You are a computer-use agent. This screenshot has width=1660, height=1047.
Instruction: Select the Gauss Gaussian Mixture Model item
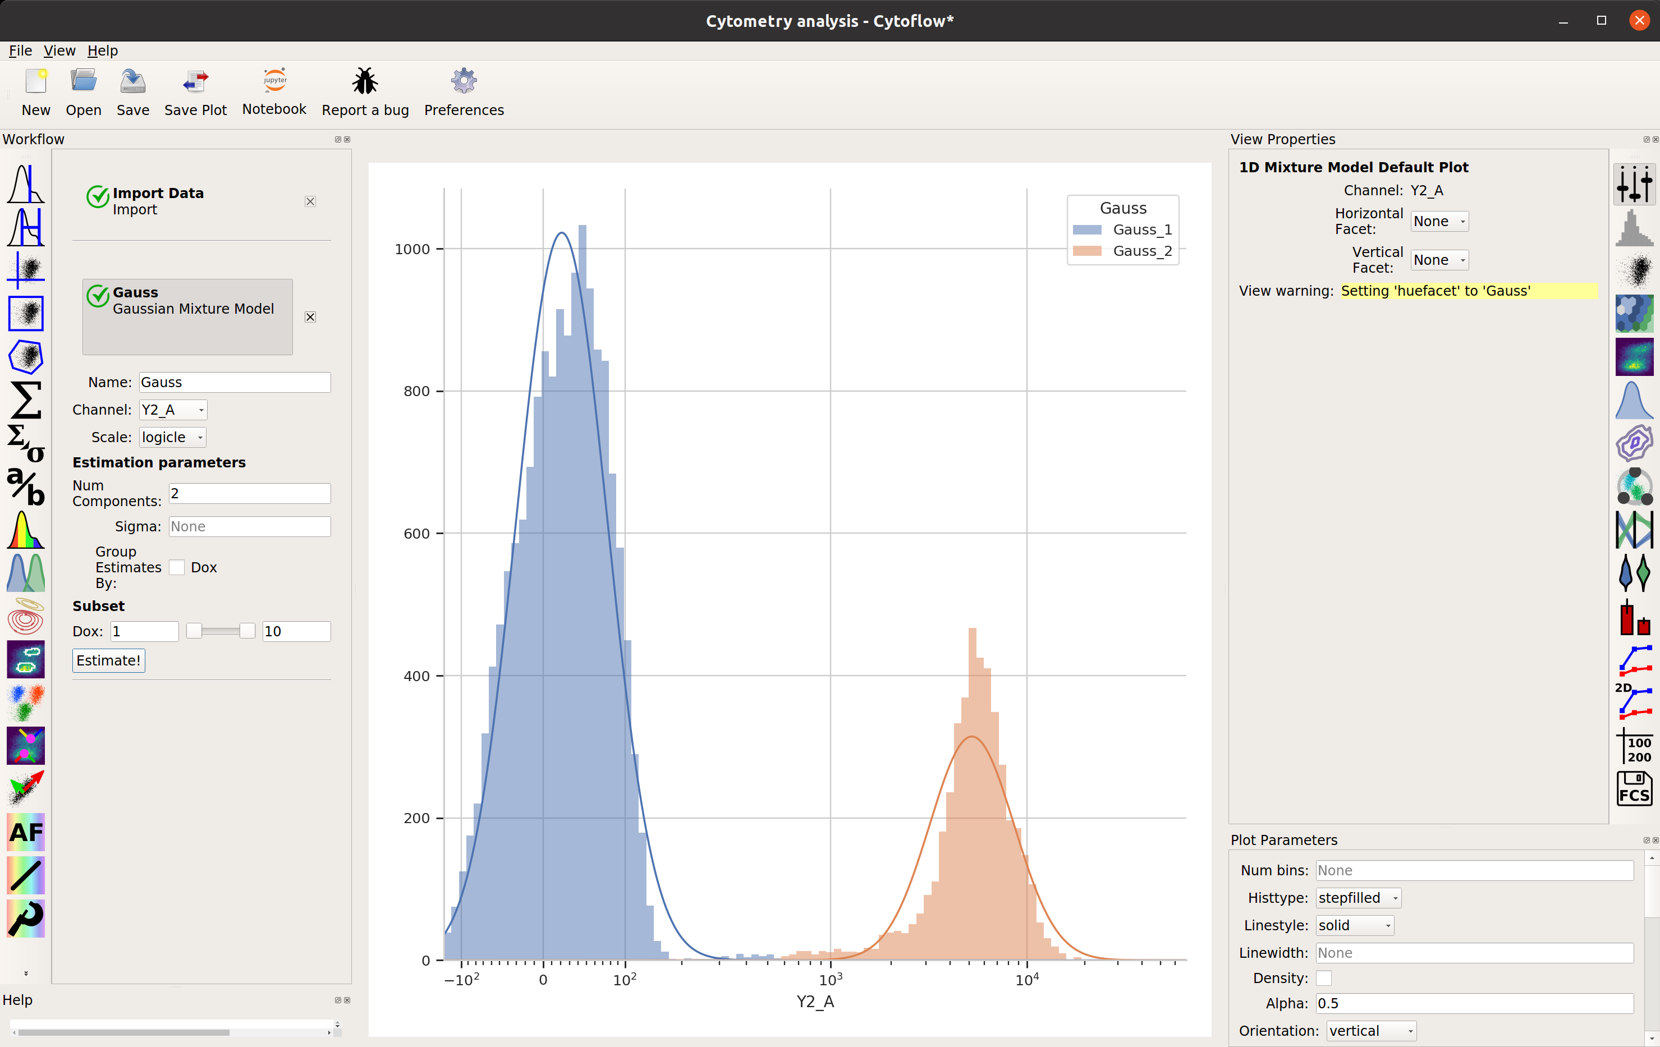pyautogui.click(x=187, y=317)
